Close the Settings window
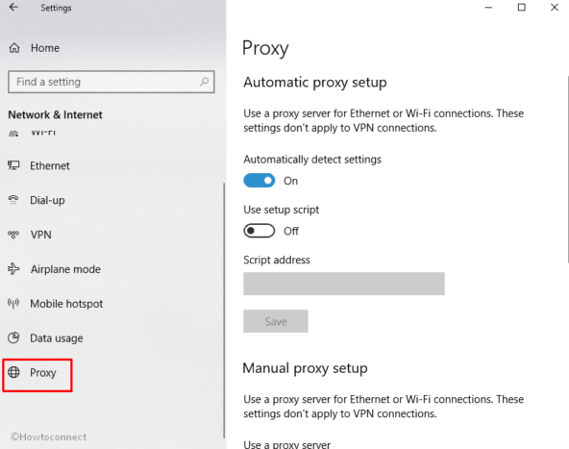Screen dimensions: 569x449 click(x=555, y=8)
